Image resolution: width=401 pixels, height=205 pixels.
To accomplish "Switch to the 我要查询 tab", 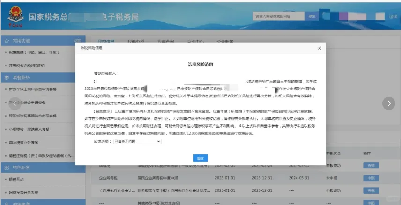I will click(165, 41).
